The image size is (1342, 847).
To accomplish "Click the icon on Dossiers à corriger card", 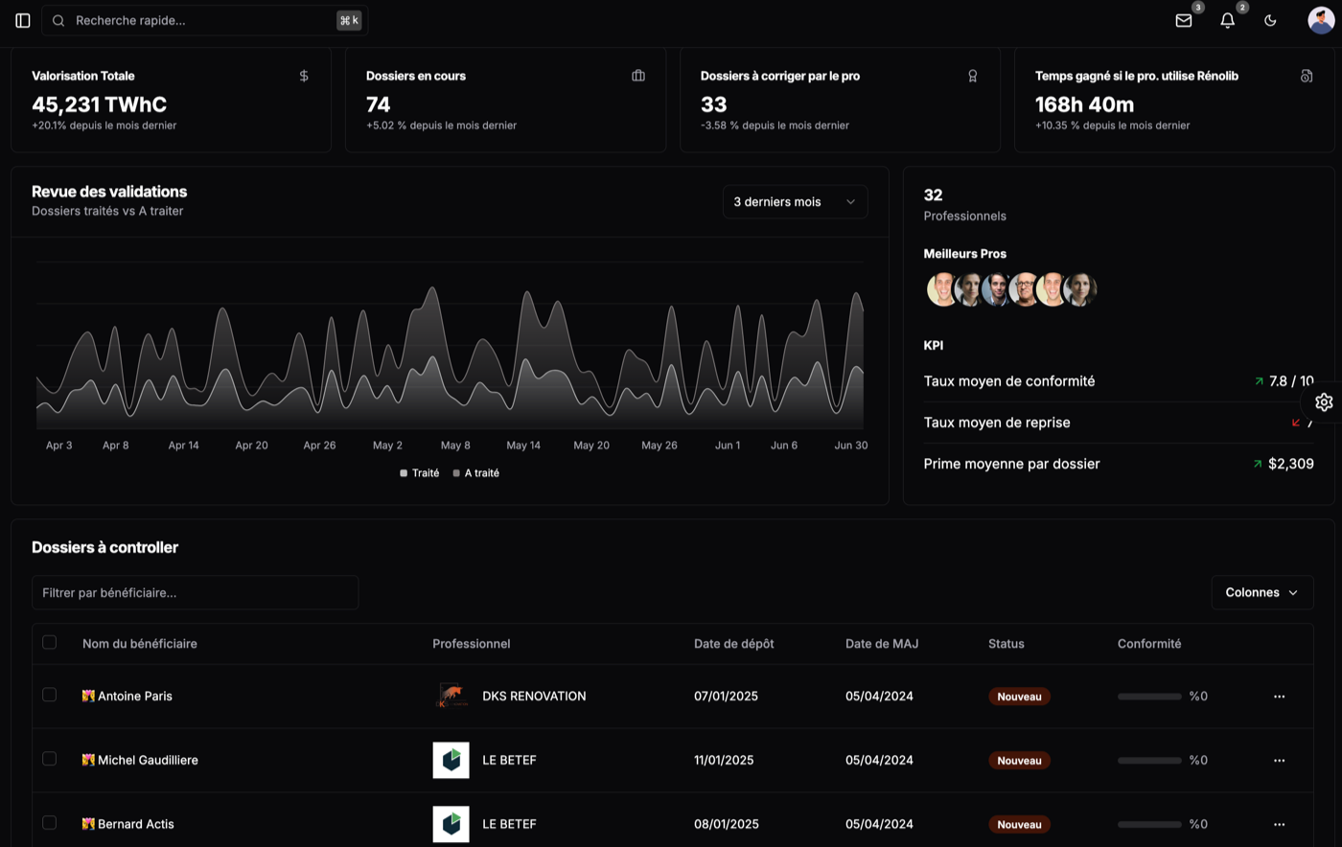I will click(x=972, y=75).
